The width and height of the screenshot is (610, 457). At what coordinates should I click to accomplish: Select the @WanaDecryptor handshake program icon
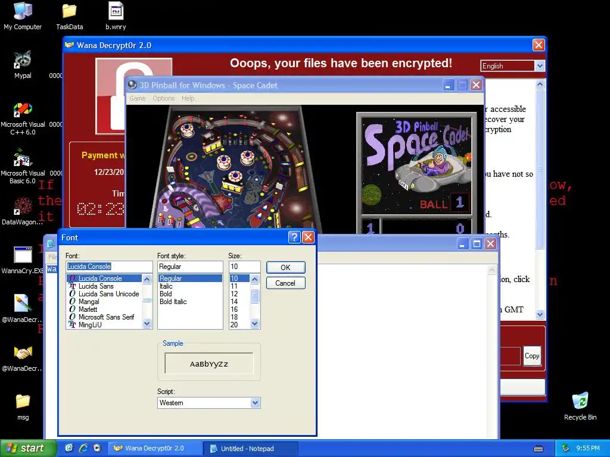[x=23, y=358]
